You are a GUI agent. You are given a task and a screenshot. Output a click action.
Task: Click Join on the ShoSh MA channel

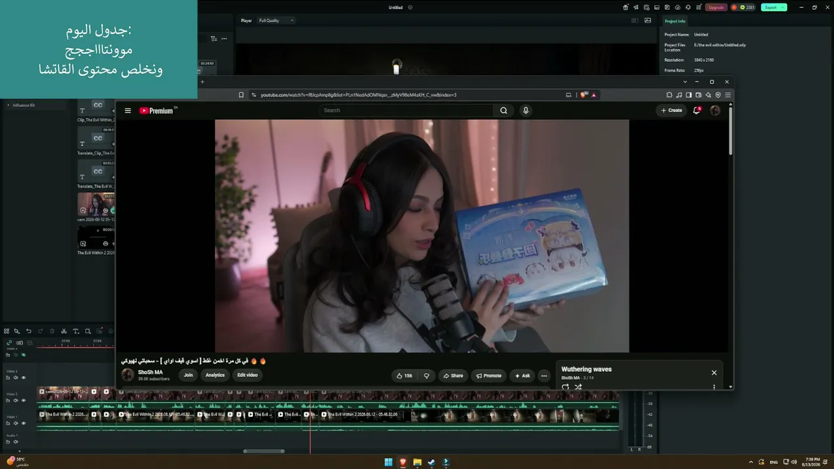[x=188, y=375]
